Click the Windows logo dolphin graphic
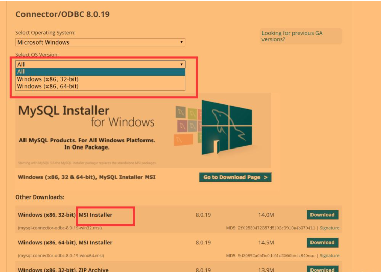This screenshot has width=383, height=272. click(227, 127)
